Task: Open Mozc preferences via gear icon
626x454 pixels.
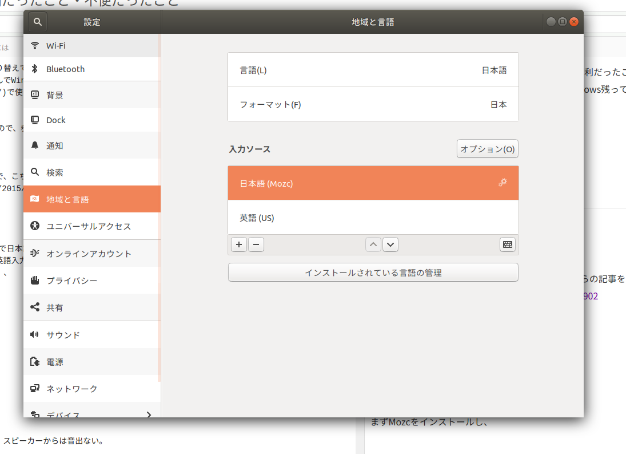Action: [503, 183]
